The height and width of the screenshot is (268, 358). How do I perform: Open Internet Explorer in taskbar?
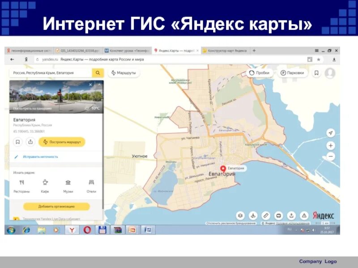26,230
